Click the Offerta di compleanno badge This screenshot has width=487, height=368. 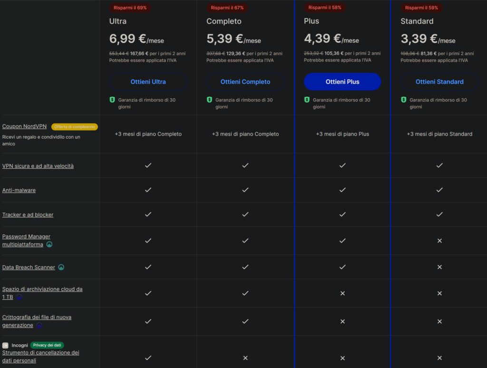click(75, 127)
